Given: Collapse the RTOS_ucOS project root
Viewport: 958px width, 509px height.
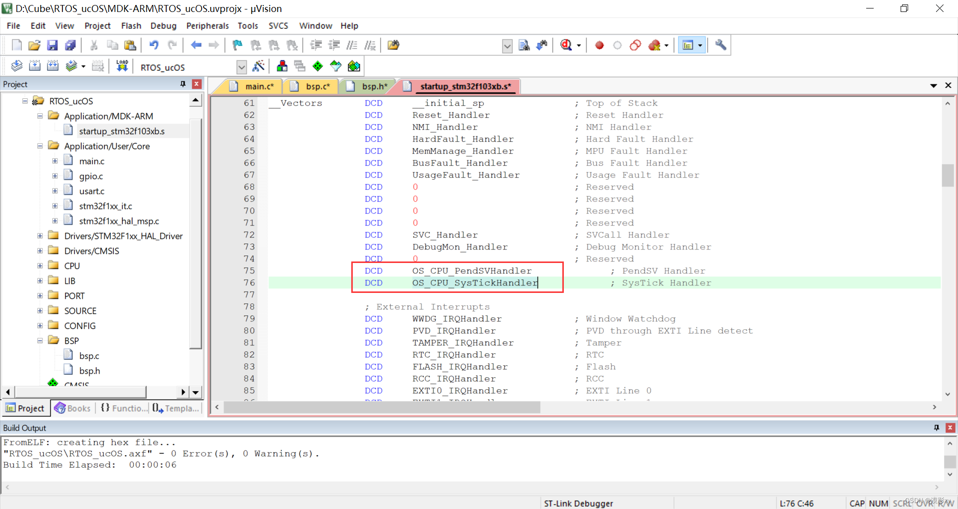Looking at the screenshot, I should [25, 101].
